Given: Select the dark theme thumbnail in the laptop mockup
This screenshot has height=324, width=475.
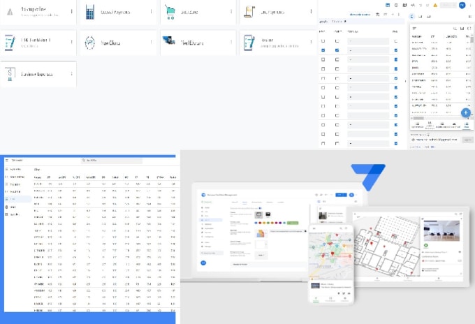Looking at the screenshot, I should (x=268, y=214).
